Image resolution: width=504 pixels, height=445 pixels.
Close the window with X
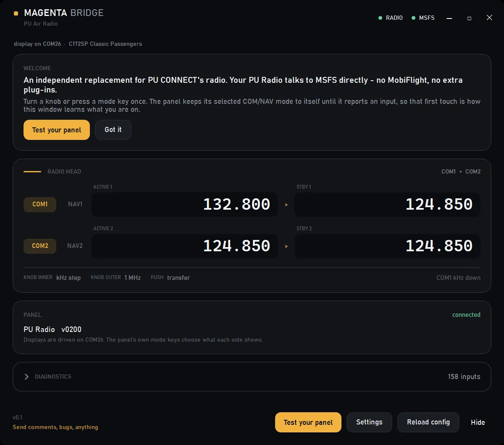[489, 18]
